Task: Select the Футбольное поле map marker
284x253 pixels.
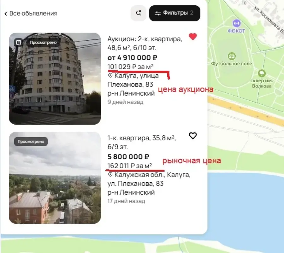Action: tap(232, 56)
